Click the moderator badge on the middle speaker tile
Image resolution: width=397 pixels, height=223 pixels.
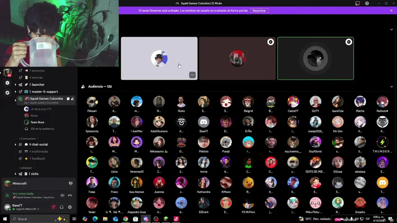point(271,42)
